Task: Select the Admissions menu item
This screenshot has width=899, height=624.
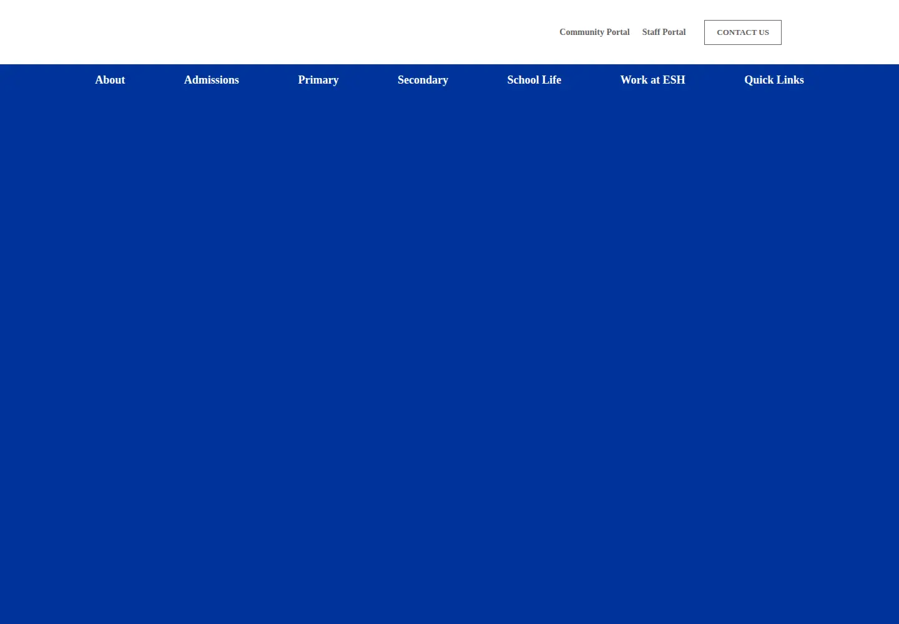Action: pyautogui.click(x=212, y=80)
